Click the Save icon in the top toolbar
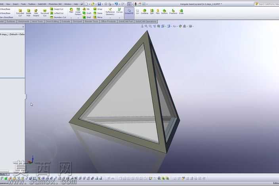This screenshot has height=186, width=279. (99, 4)
